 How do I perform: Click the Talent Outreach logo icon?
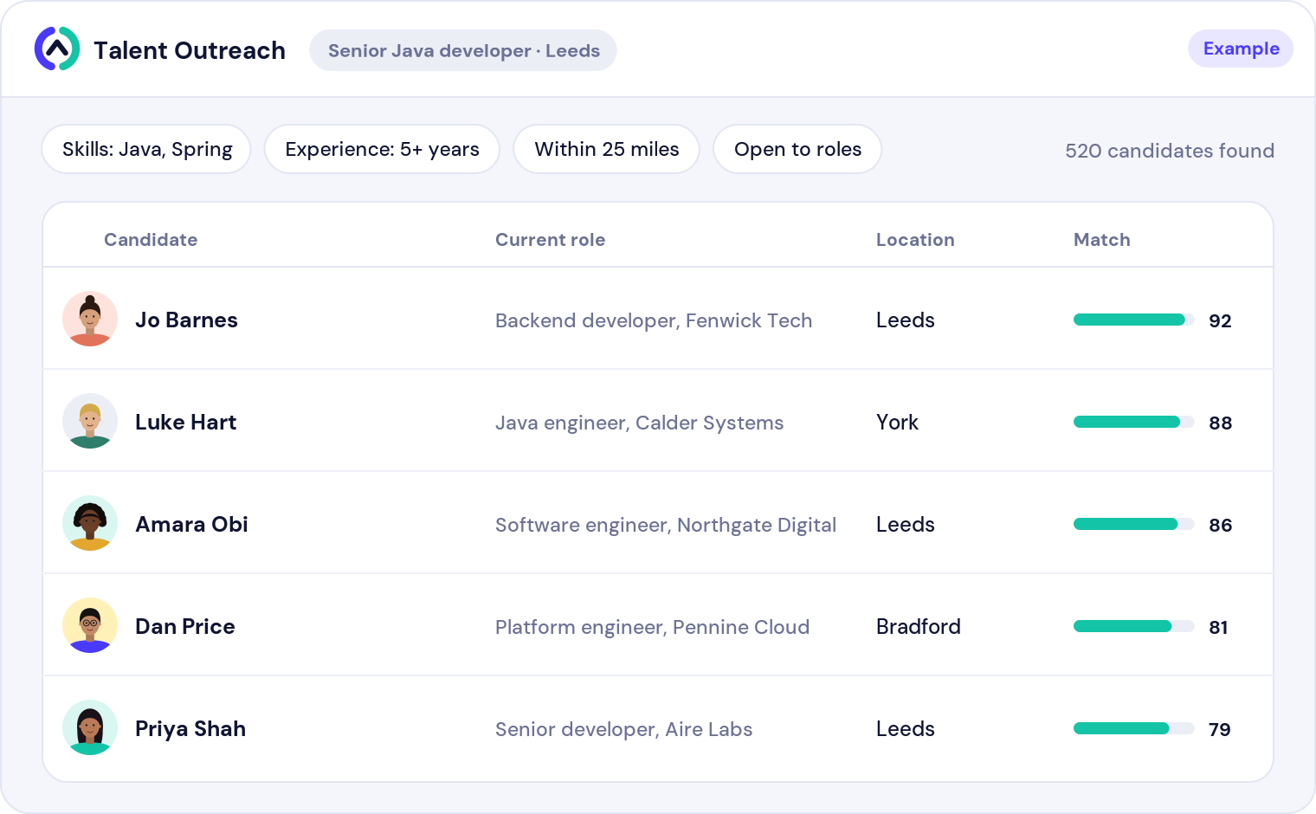(57, 49)
